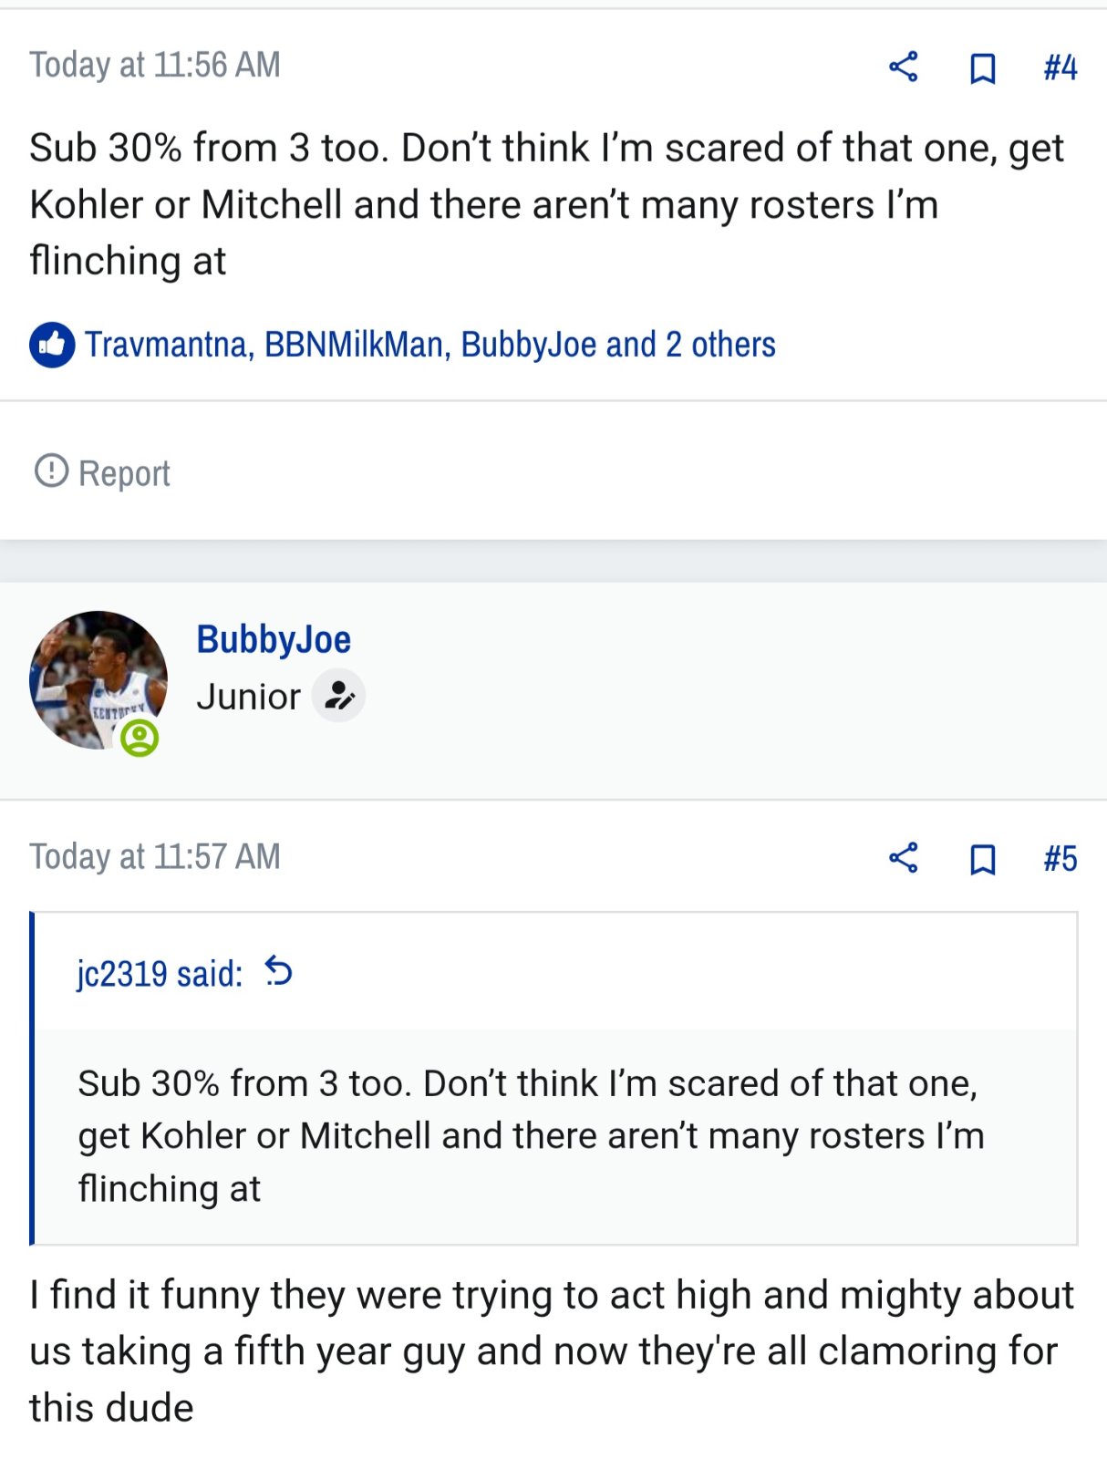
Task: Open Travmantna's profile from likes list
Action: click(167, 345)
